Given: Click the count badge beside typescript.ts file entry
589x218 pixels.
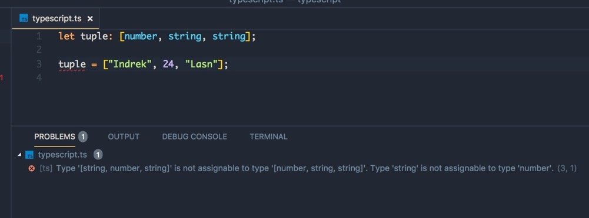Looking at the screenshot, I should (98, 155).
